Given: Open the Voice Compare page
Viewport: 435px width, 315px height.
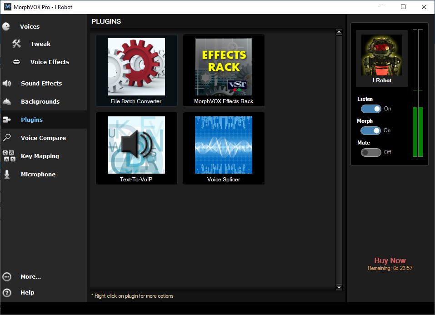Looking at the screenshot, I should [43, 138].
